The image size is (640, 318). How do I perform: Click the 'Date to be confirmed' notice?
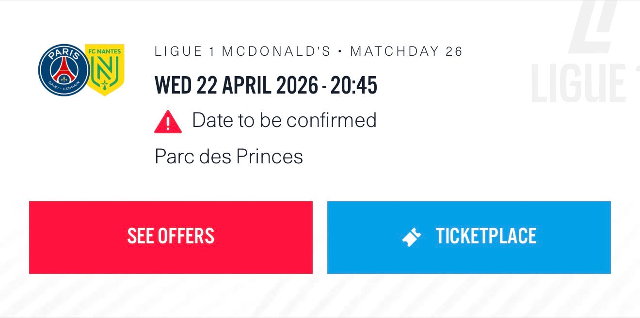tap(284, 120)
